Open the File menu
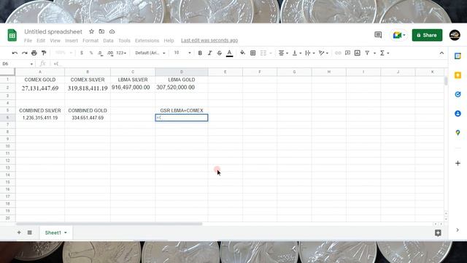The width and height of the screenshot is (467, 263). (x=28, y=41)
